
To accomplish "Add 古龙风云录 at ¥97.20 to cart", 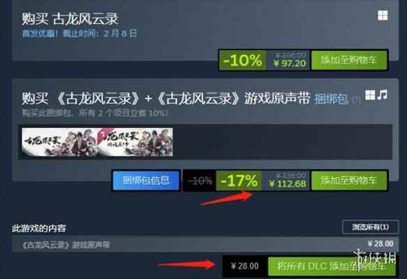I will coord(349,60).
